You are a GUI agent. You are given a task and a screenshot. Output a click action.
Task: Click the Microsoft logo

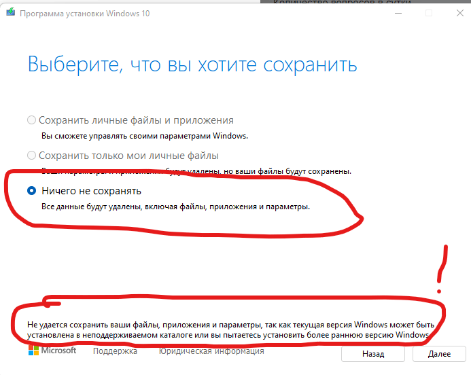[x=52, y=350]
